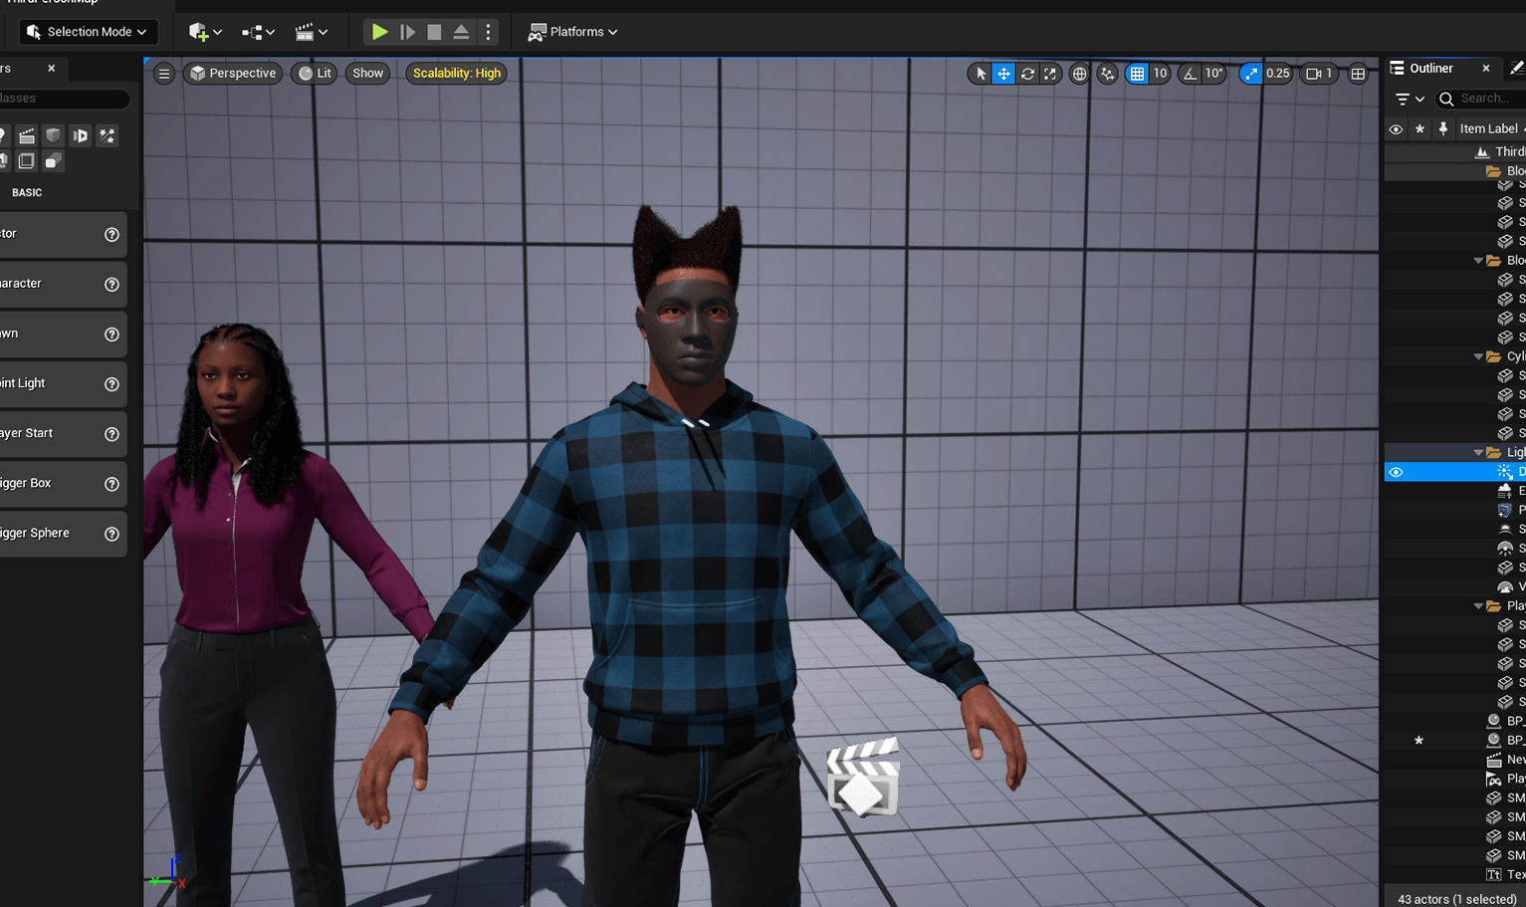Screen dimensions: 1526x907
Task: Open play options three-dot menu
Action: tap(488, 32)
